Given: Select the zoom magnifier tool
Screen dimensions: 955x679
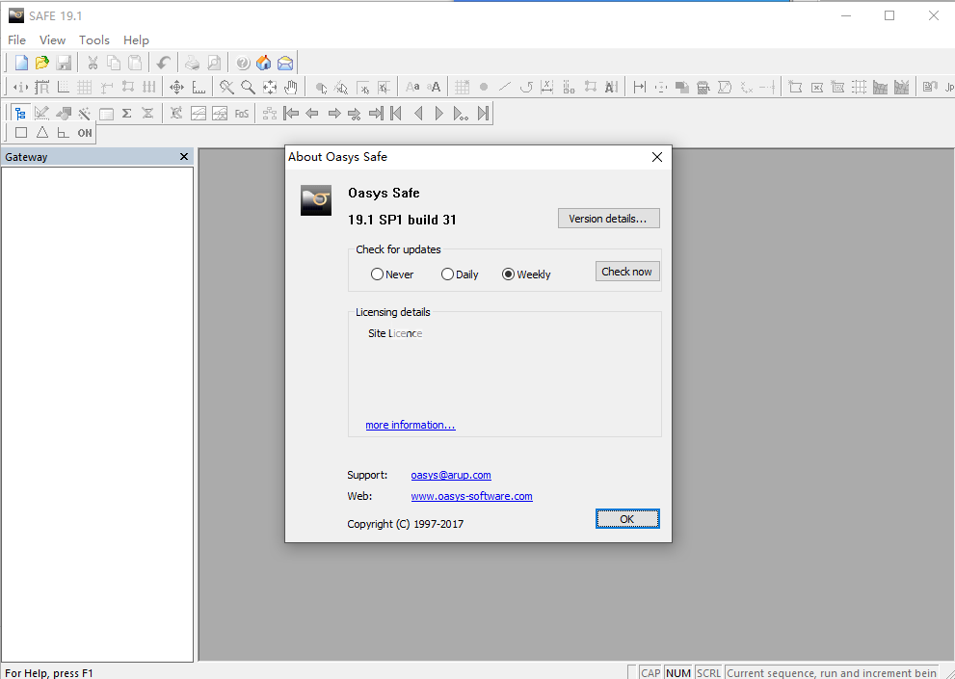Looking at the screenshot, I should 248,87.
